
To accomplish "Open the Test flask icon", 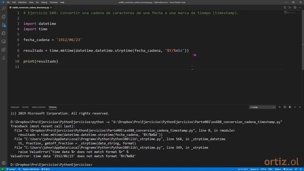I will pyautogui.click(x=4, y=58).
